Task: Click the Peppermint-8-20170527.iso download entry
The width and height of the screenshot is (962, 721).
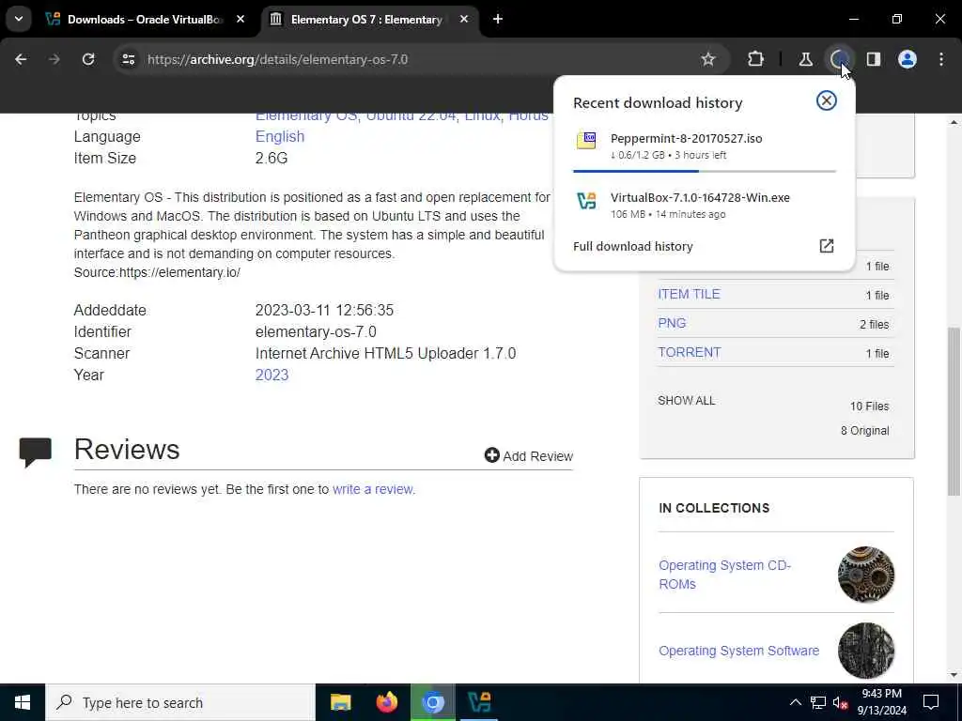Action: tap(704, 146)
